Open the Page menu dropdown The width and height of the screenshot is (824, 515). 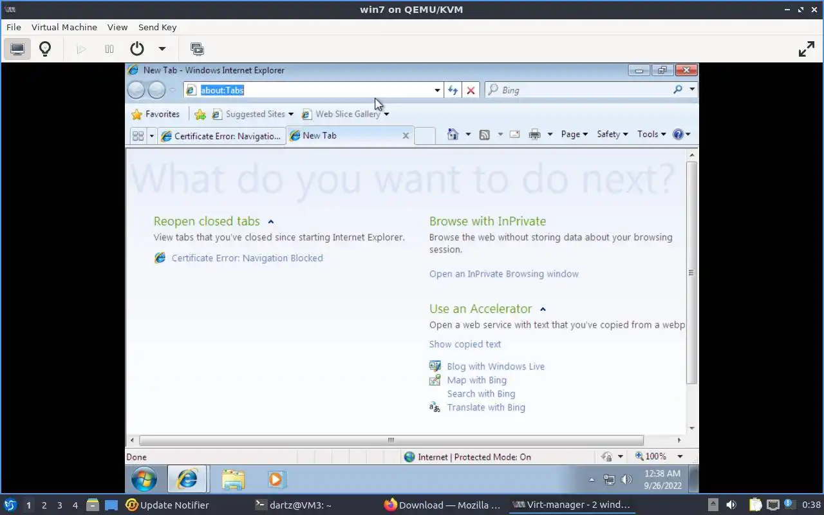click(x=574, y=134)
